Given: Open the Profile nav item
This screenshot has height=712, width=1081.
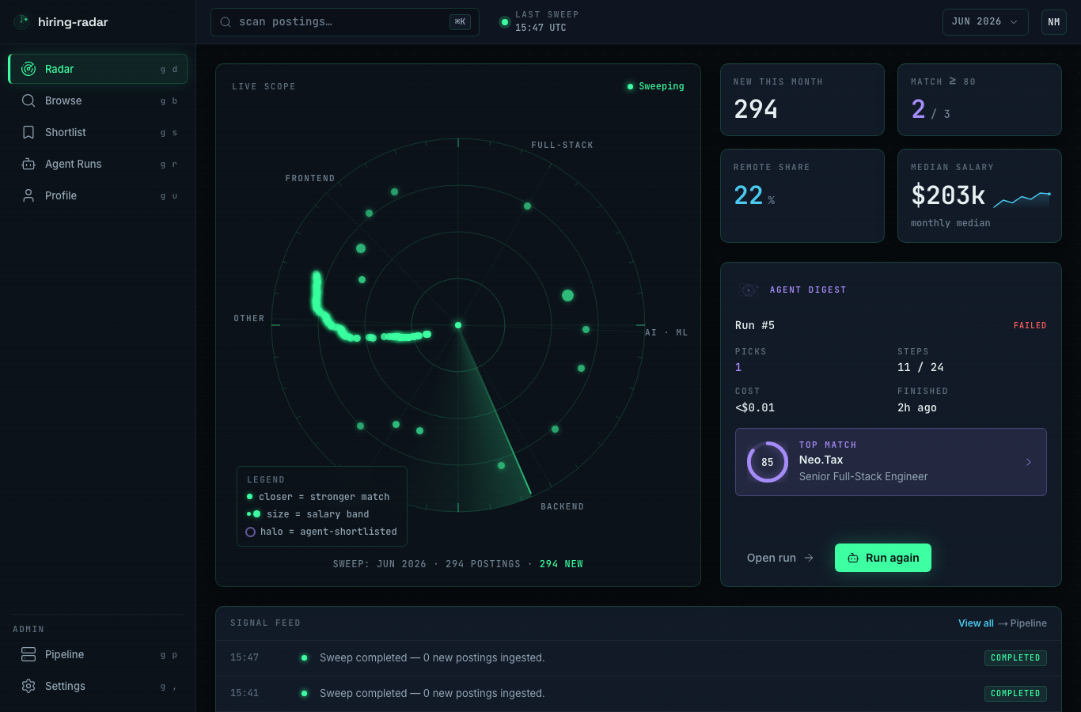Looking at the screenshot, I should click(98, 195).
